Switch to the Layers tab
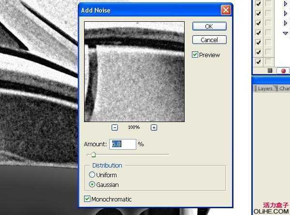Screen dimensions: 290x215 coord(265,89)
